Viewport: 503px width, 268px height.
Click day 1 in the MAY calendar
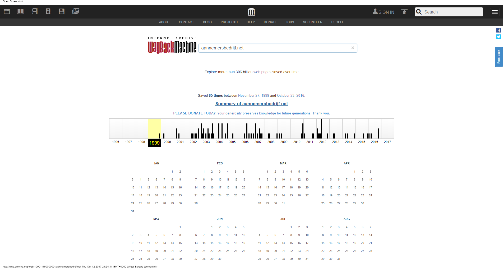click(180, 227)
